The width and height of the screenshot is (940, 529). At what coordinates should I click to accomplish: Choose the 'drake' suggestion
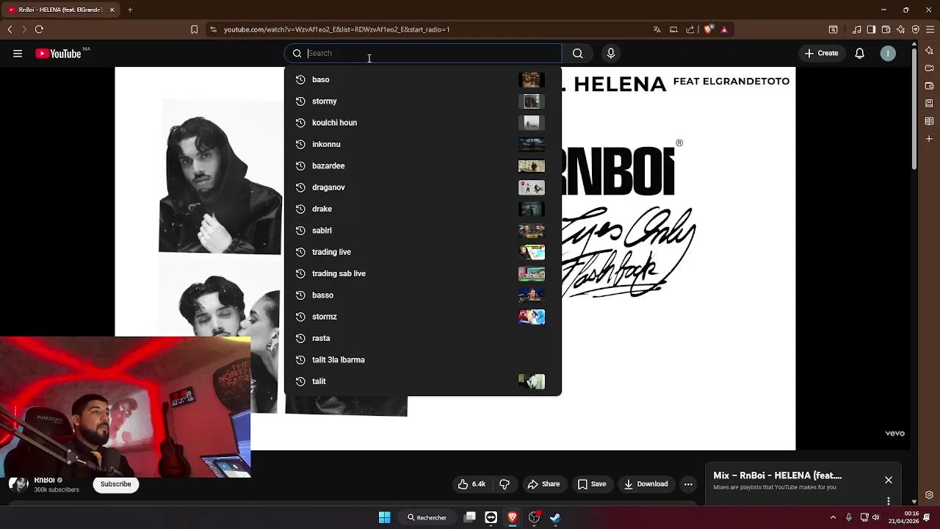[423, 209]
